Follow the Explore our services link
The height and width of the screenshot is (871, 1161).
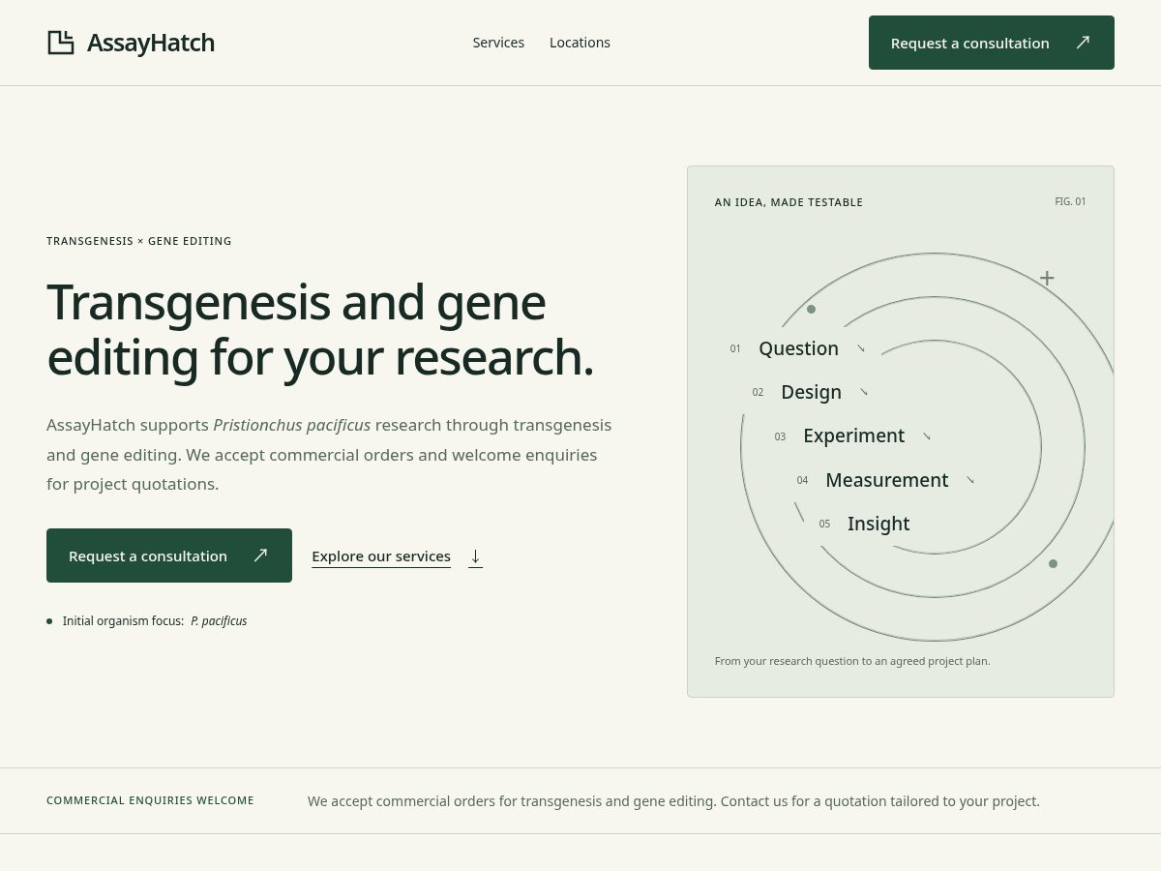pos(381,556)
